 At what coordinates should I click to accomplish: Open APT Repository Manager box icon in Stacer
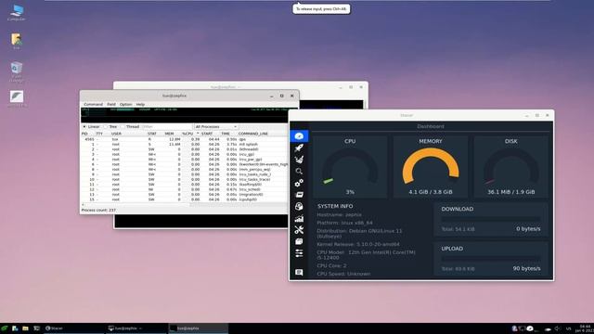pos(299,241)
